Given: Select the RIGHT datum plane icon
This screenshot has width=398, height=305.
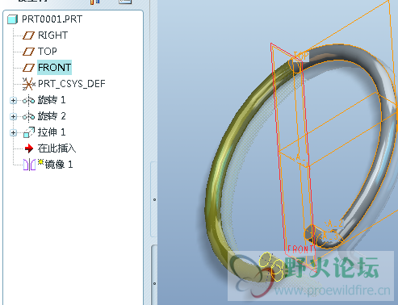Looking at the screenshot, I should [x=28, y=36].
